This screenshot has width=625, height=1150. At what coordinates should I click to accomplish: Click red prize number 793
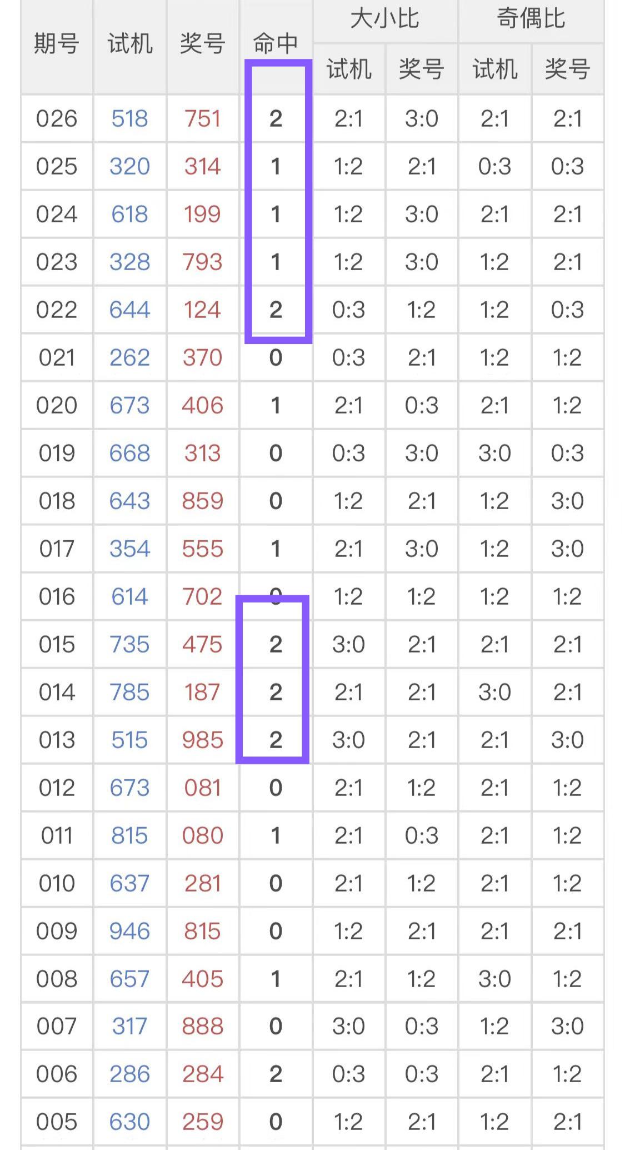click(x=203, y=262)
